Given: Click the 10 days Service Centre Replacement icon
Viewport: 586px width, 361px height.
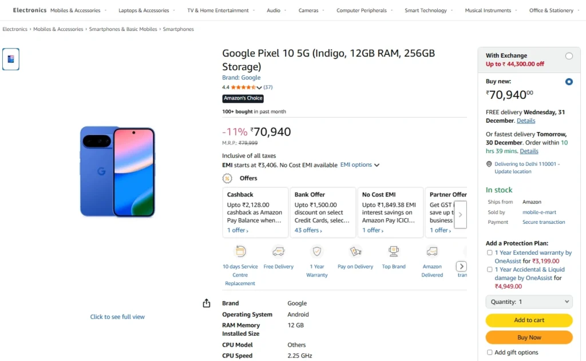Looking at the screenshot, I should [x=240, y=251].
